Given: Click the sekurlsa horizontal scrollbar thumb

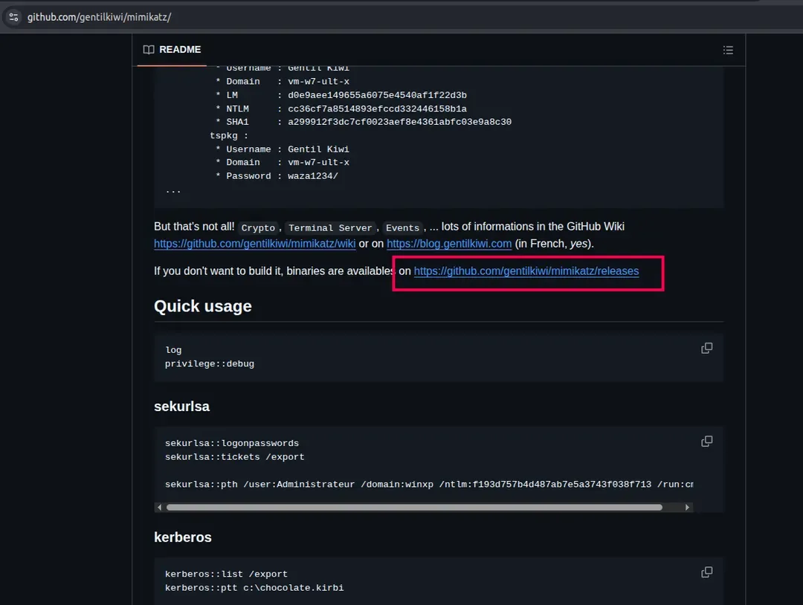Looking at the screenshot, I should (x=414, y=507).
